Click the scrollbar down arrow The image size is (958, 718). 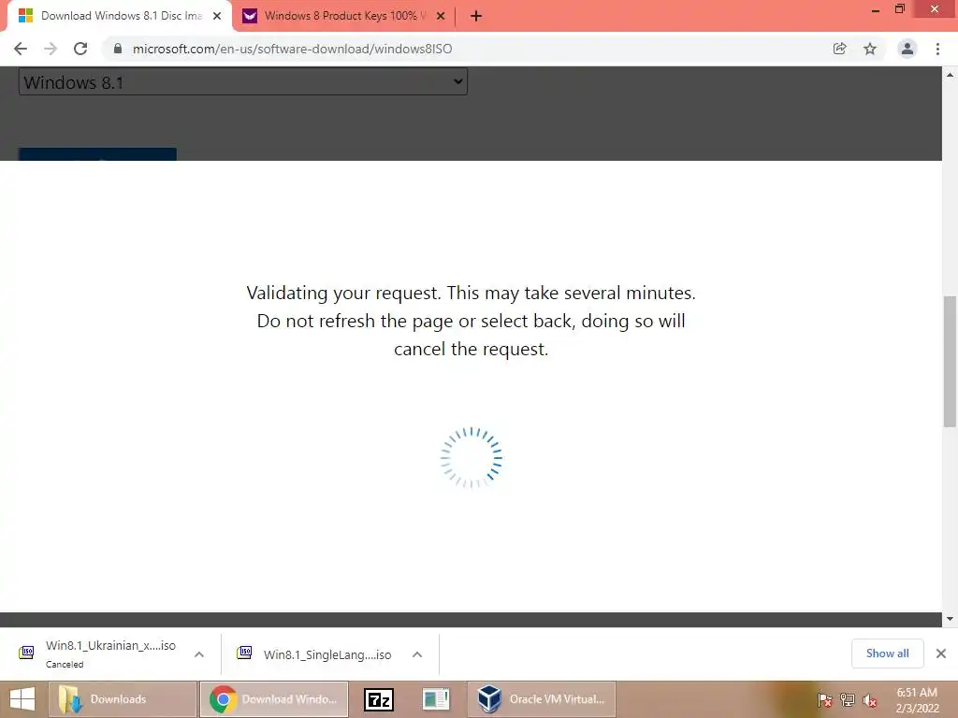pos(950,619)
